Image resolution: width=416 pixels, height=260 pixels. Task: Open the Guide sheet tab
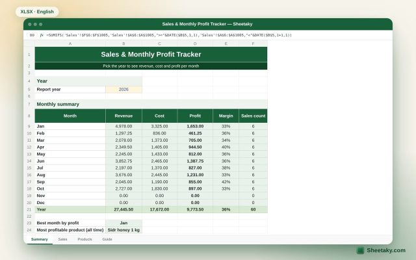[107, 239]
